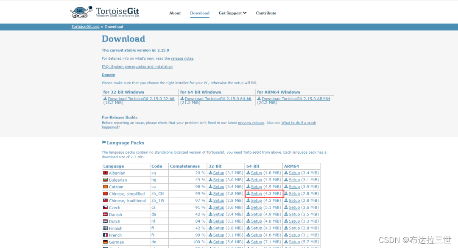Download TortoiseGit 2.15.0 32-bit installer
The width and height of the screenshot is (458, 248).
[x=141, y=99]
